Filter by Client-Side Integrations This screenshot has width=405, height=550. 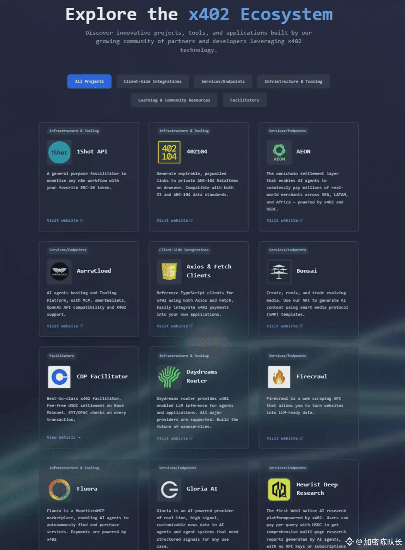[x=153, y=81]
